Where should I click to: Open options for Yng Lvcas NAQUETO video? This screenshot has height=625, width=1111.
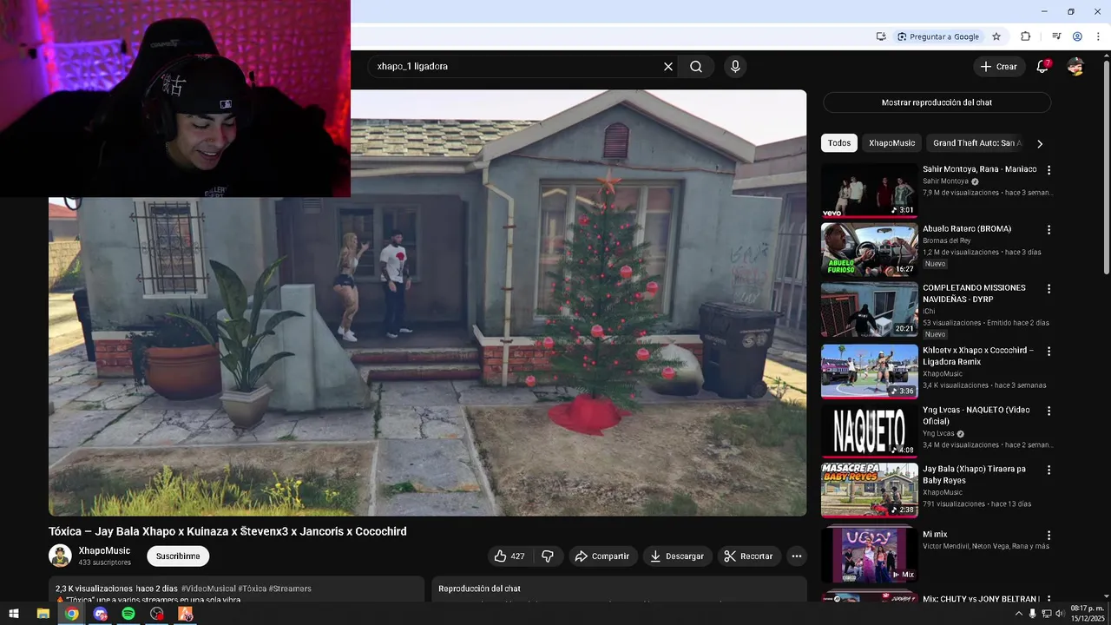coord(1049,411)
